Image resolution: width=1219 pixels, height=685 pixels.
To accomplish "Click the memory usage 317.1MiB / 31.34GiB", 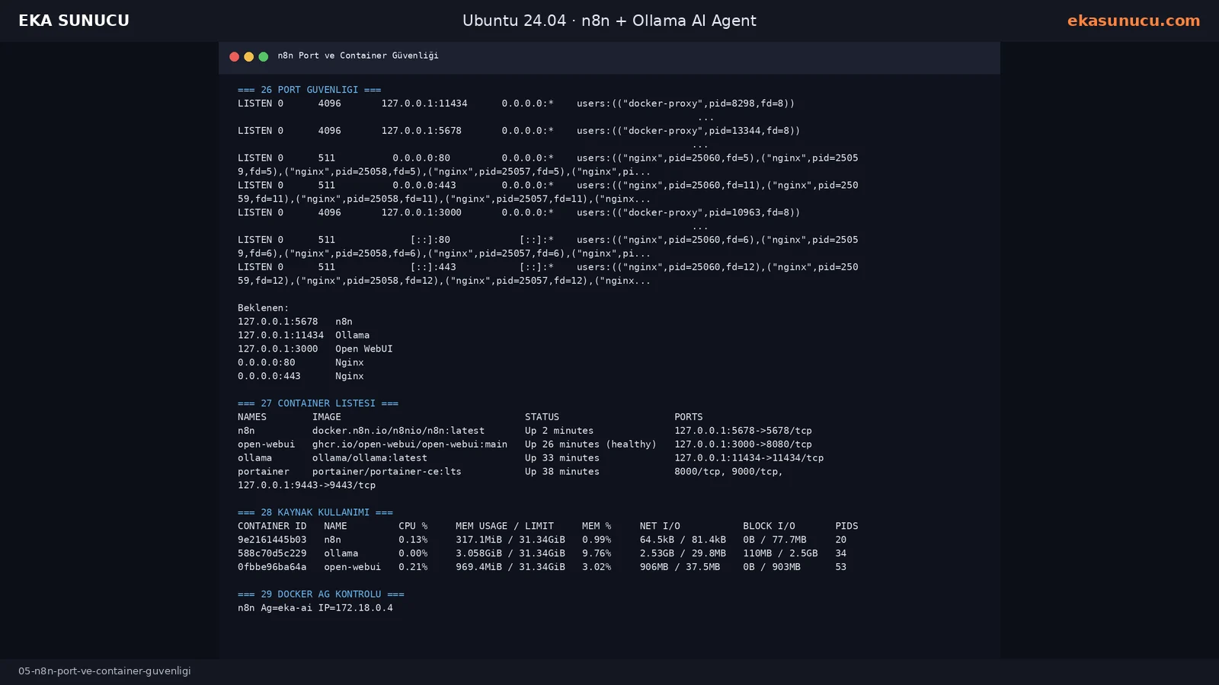I will click(x=510, y=540).
